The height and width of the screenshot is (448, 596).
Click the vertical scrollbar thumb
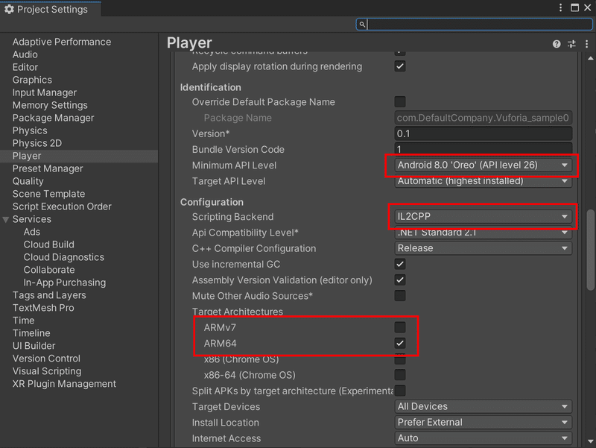(x=591, y=250)
